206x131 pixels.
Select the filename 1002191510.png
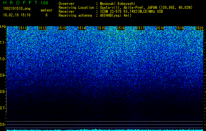click(x=17, y=9)
